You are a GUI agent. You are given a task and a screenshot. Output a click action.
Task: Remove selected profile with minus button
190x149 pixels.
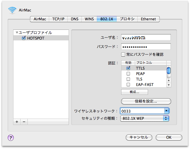(x=24, y=122)
